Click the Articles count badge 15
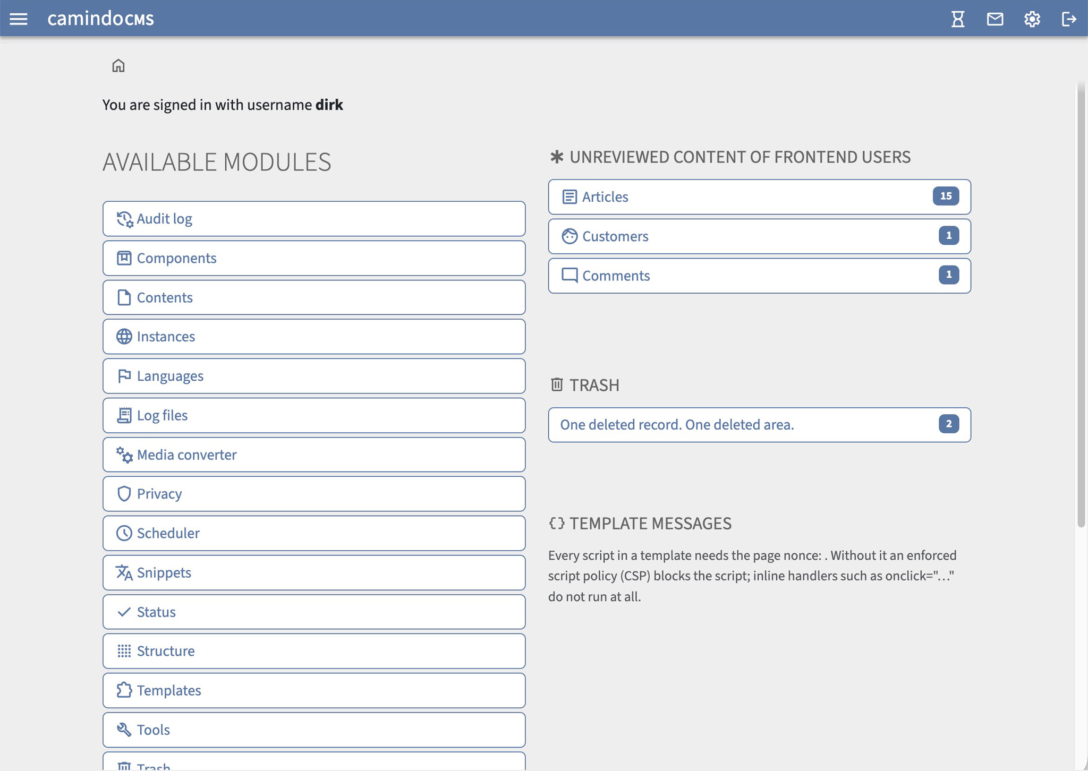This screenshot has height=771, width=1088. (946, 196)
